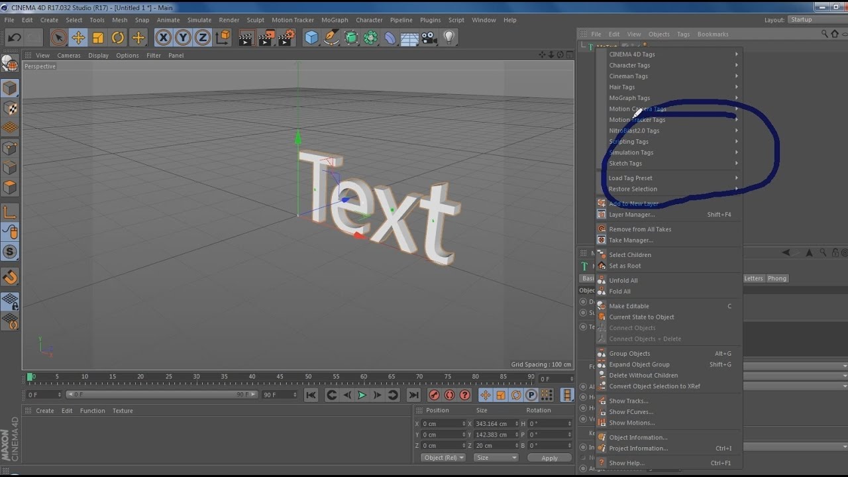Screen dimensions: 848x477
Task: Click the green timeline playhead marker
Action: coord(30,377)
